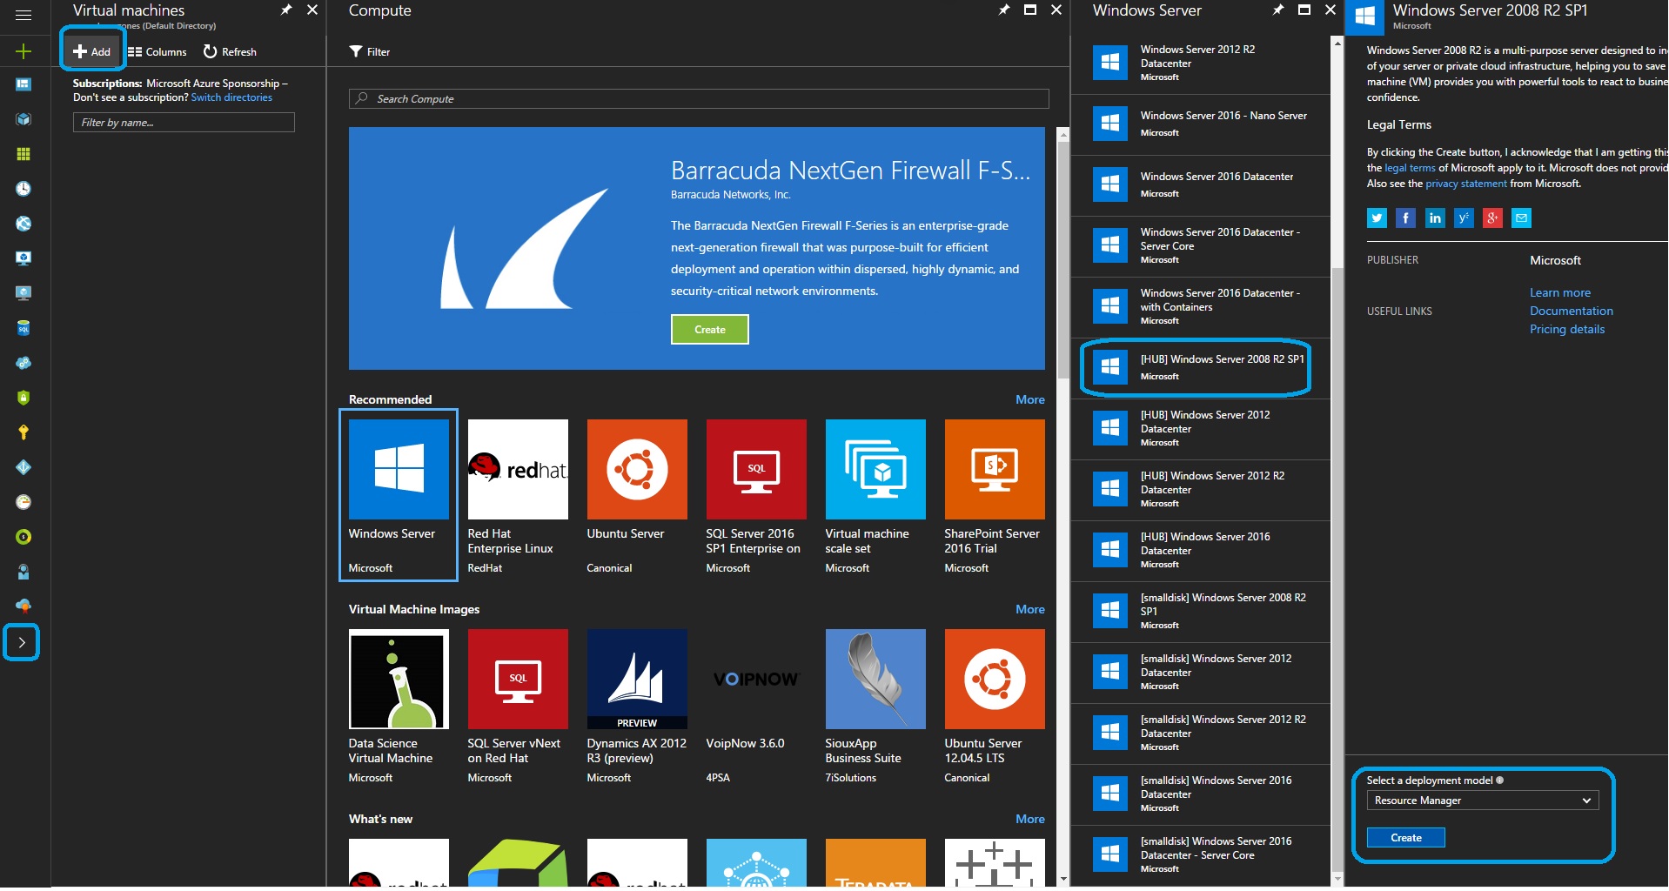1669x891 pixels.
Task: Share using the Google+ icon
Action: pos(1492,218)
